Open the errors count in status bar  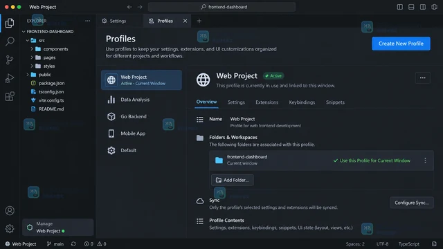tap(89, 244)
